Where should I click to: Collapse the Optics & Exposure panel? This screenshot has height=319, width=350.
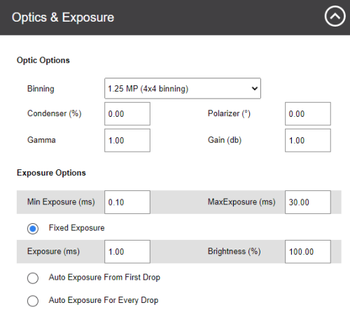(x=335, y=16)
